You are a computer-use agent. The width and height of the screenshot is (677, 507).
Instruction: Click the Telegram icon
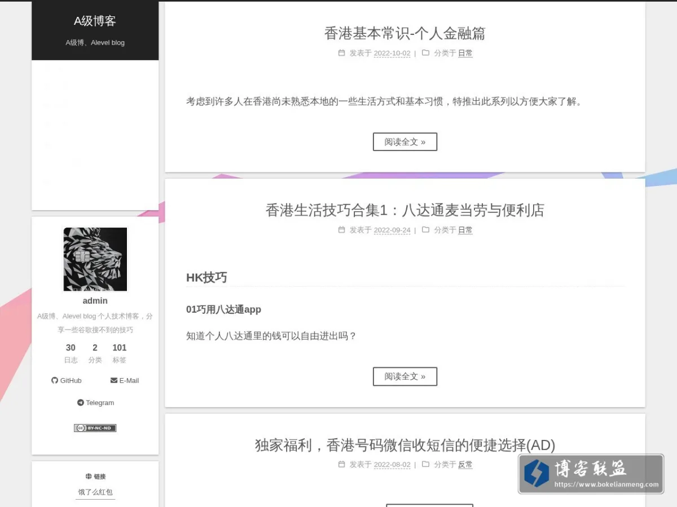(81, 403)
